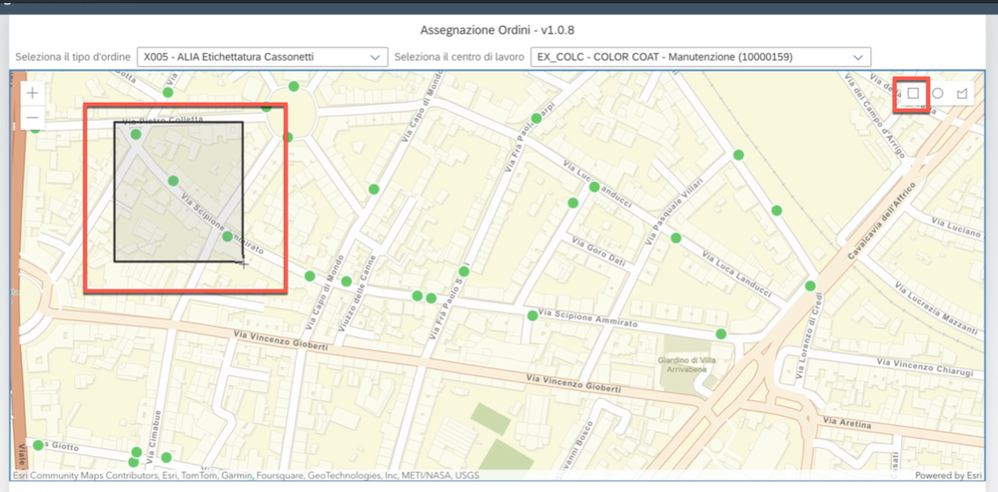Select the circle selection tool

tap(937, 94)
